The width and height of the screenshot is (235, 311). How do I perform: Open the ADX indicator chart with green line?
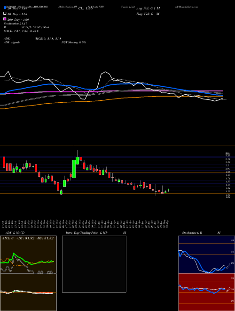pos(28,254)
